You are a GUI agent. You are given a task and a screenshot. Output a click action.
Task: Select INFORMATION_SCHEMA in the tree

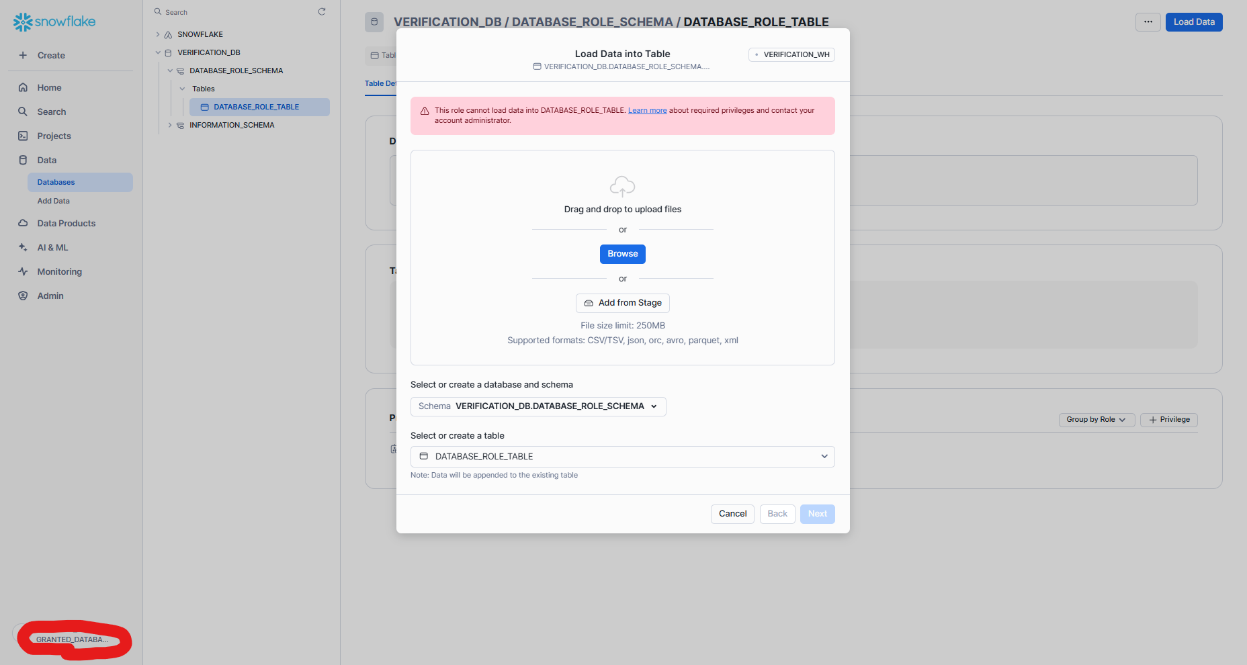(x=232, y=125)
